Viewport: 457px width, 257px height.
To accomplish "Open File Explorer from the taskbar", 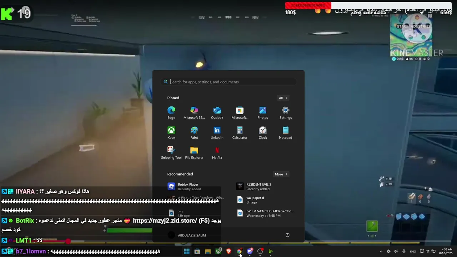I will coord(208,251).
